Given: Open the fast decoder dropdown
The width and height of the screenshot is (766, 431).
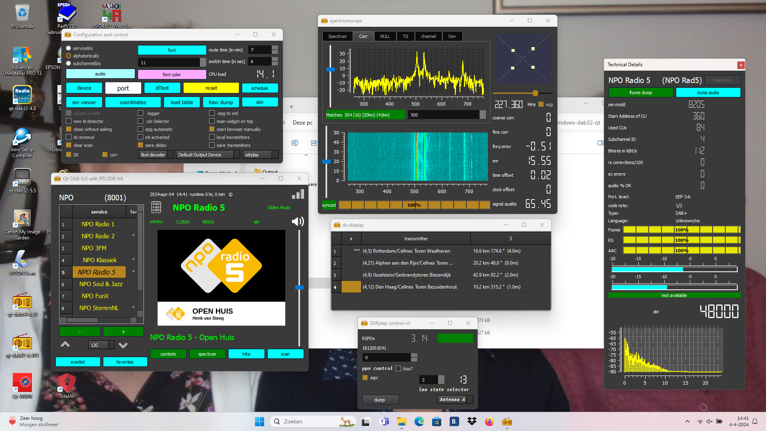Looking at the screenshot, I should coord(156,155).
